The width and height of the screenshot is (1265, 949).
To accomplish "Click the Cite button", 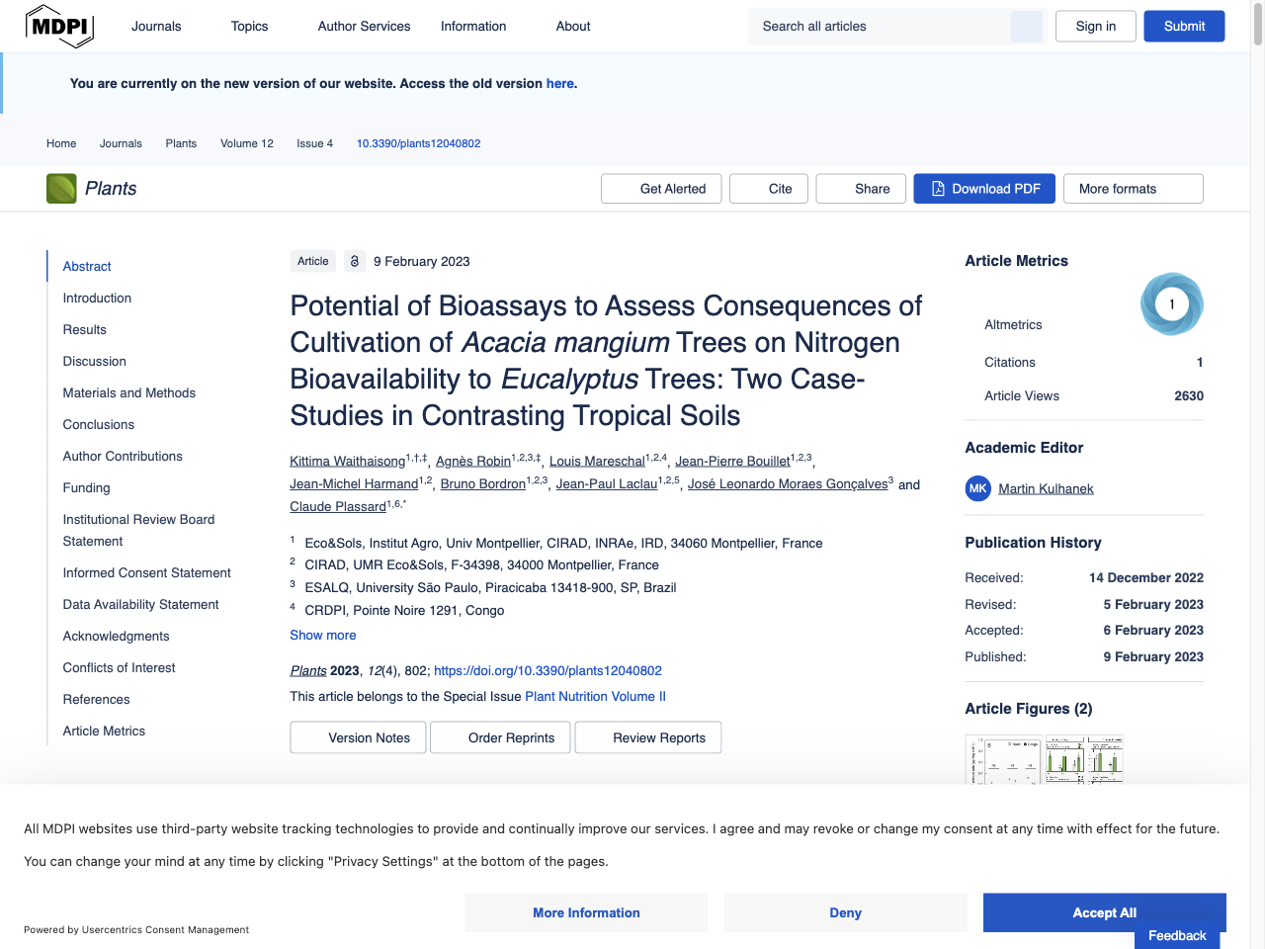I will (x=768, y=188).
